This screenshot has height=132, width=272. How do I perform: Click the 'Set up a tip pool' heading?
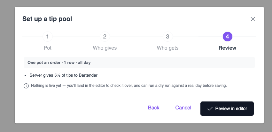pyautogui.click(x=47, y=19)
